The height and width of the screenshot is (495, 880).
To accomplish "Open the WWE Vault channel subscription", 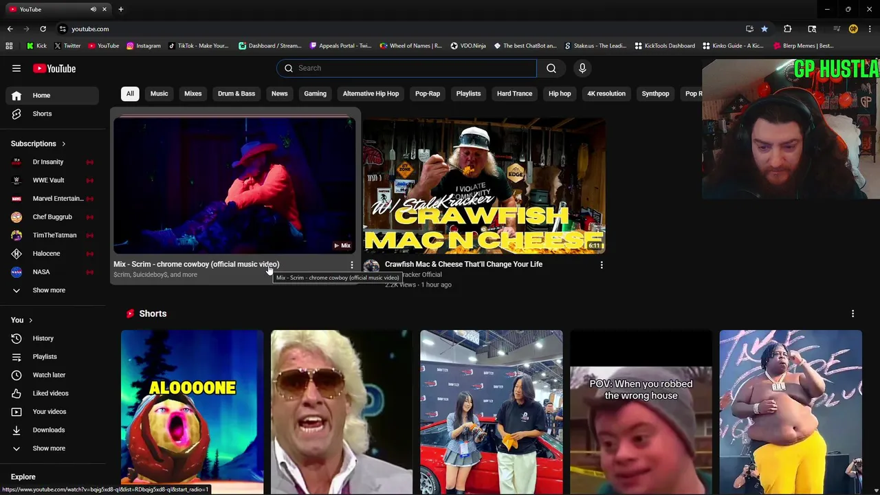I will pos(52,180).
